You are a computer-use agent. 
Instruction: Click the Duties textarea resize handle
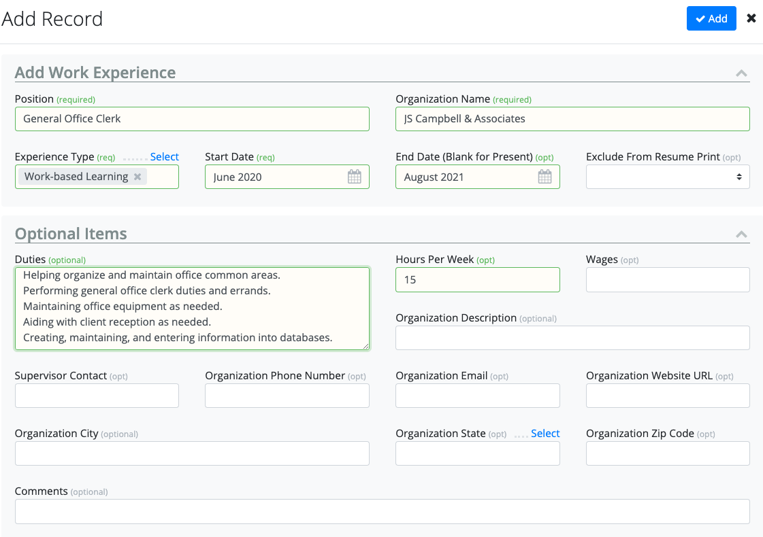tap(366, 346)
